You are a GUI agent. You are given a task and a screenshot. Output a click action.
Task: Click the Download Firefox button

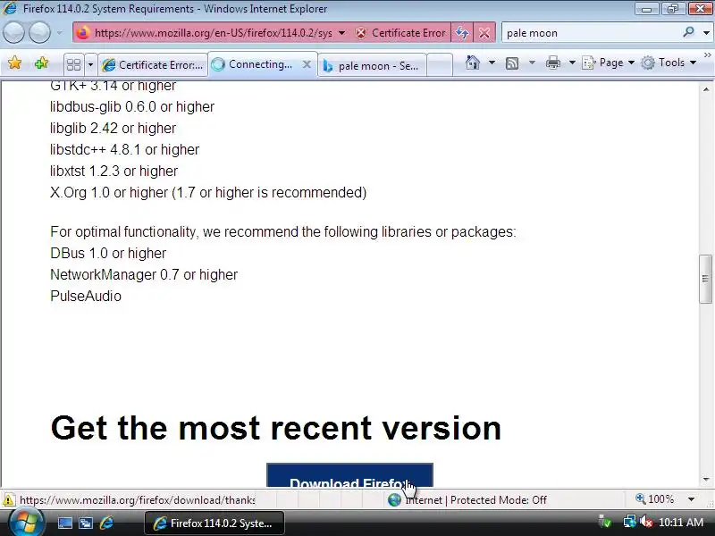click(x=349, y=475)
